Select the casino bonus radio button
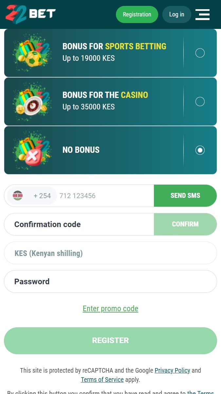221x394 pixels. (200, 102)
